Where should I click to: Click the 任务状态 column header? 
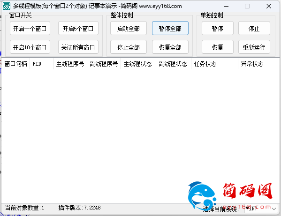tap(214, 64)
